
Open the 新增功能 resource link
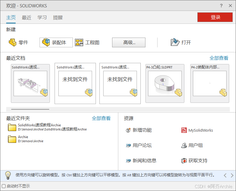tap(142, 130)
